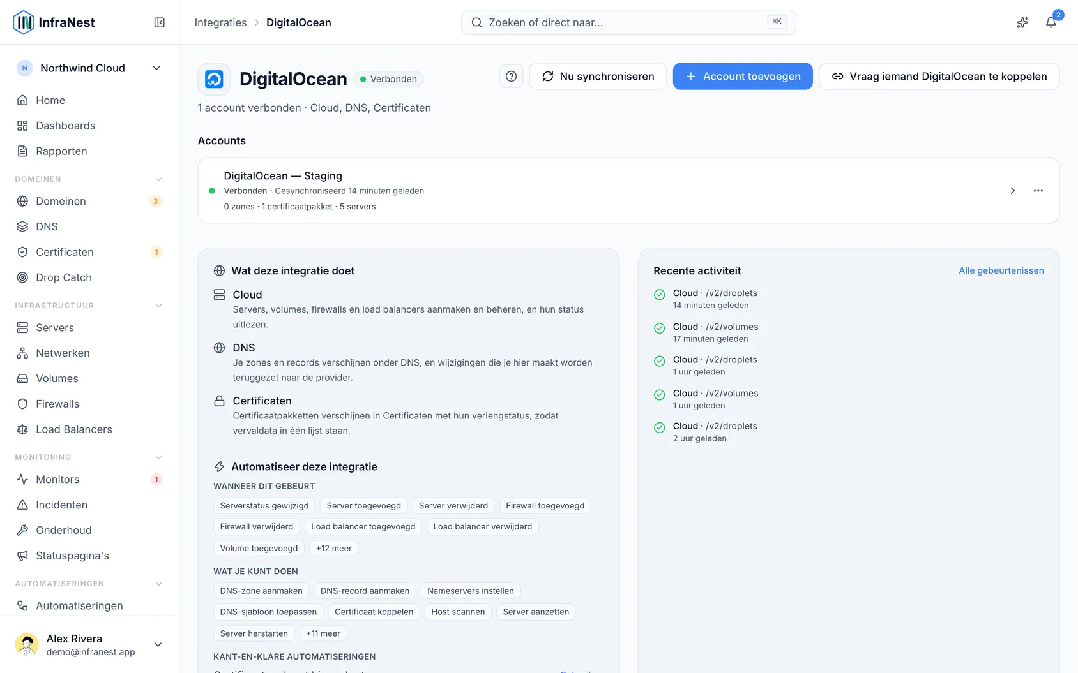
Task: Open Dashboards page
Action: click(89, 126)
